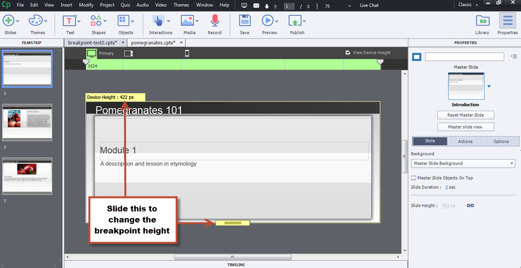Go to next slide with down arrow
521x268 pixels.
click(267, 6)
